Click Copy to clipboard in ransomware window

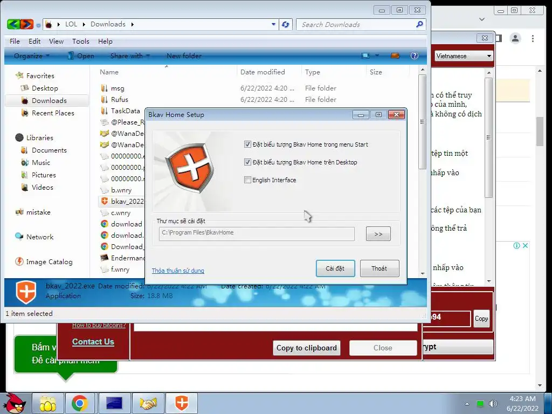click(306, 348)
